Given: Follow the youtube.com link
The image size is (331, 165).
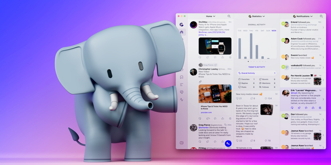Looking at the screenshot, I should point(206,112).
